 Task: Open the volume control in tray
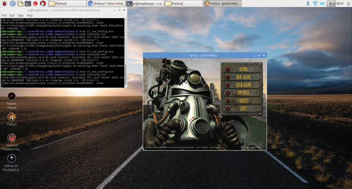click(322, 4)
